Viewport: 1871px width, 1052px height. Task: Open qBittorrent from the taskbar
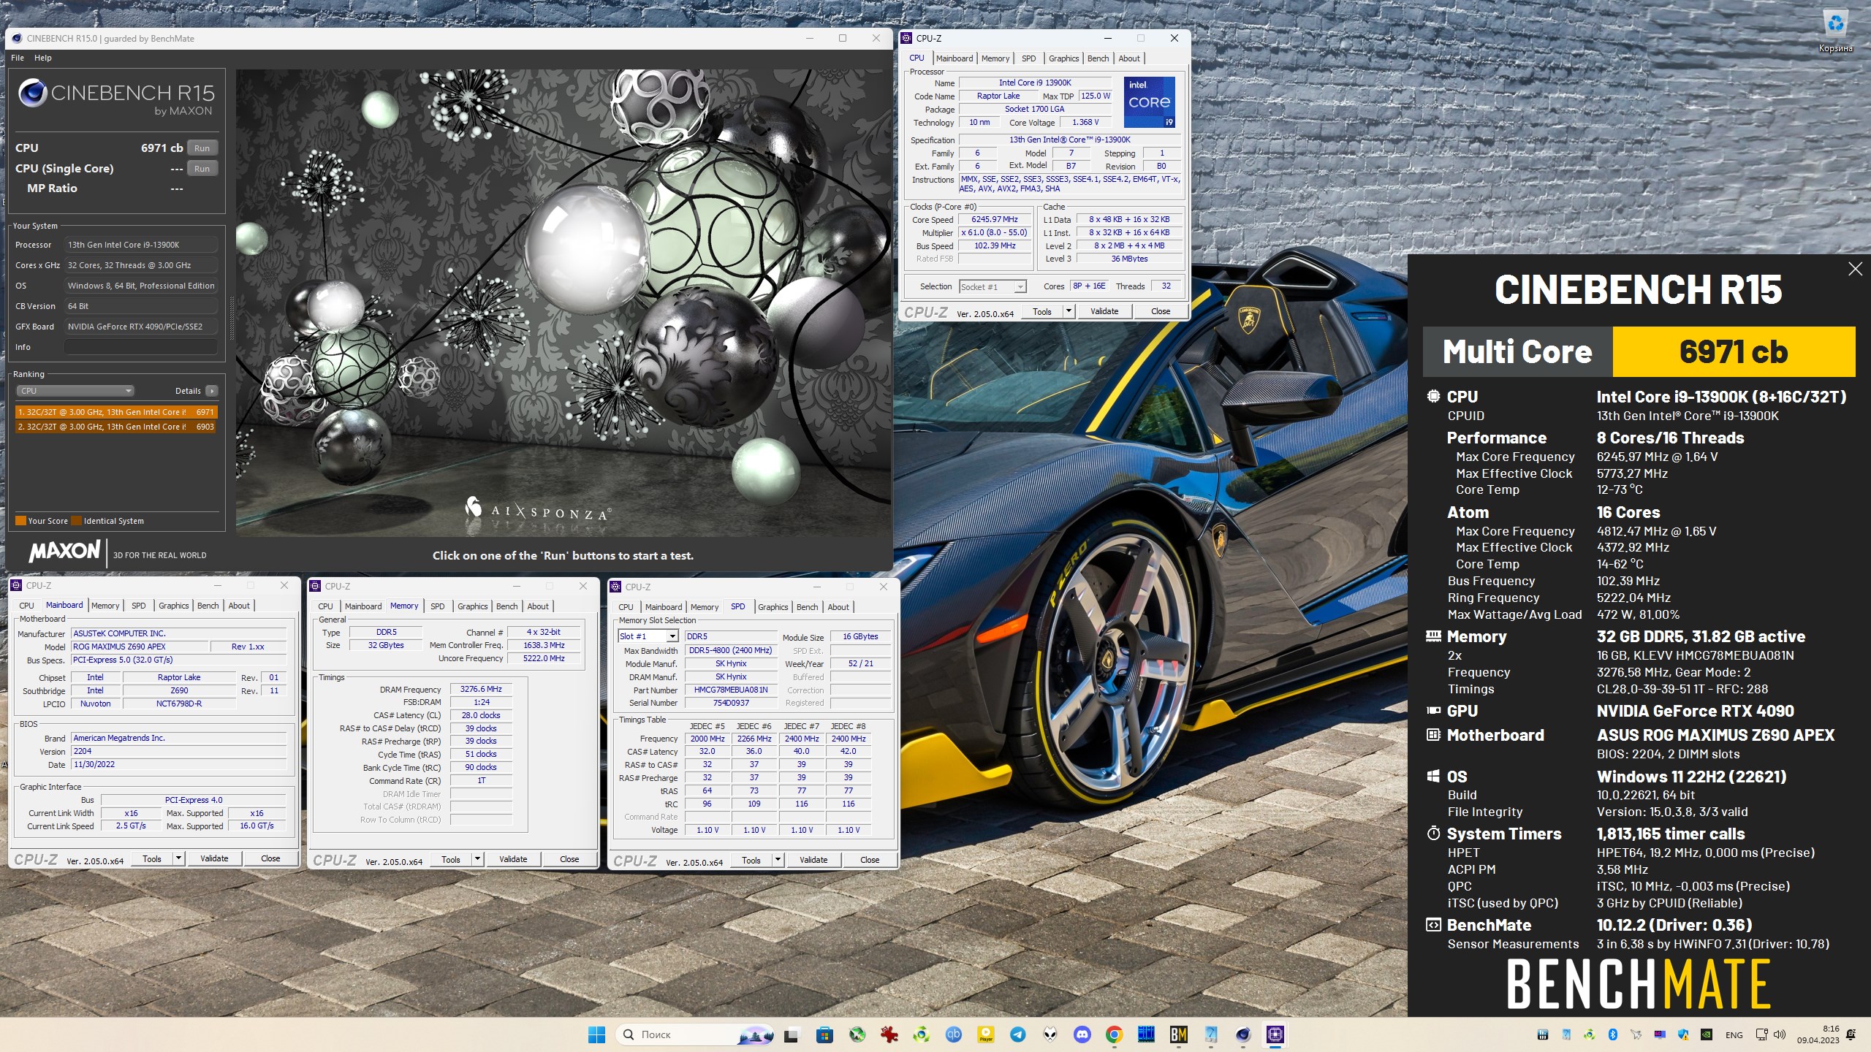[953, 1034]
